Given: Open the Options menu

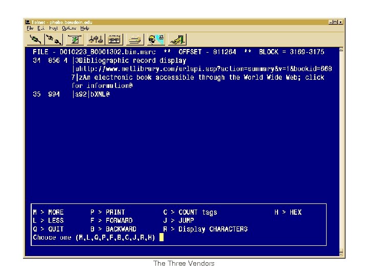Looking at the screenshot, I should pyautogui.click(x=69, y=29).
